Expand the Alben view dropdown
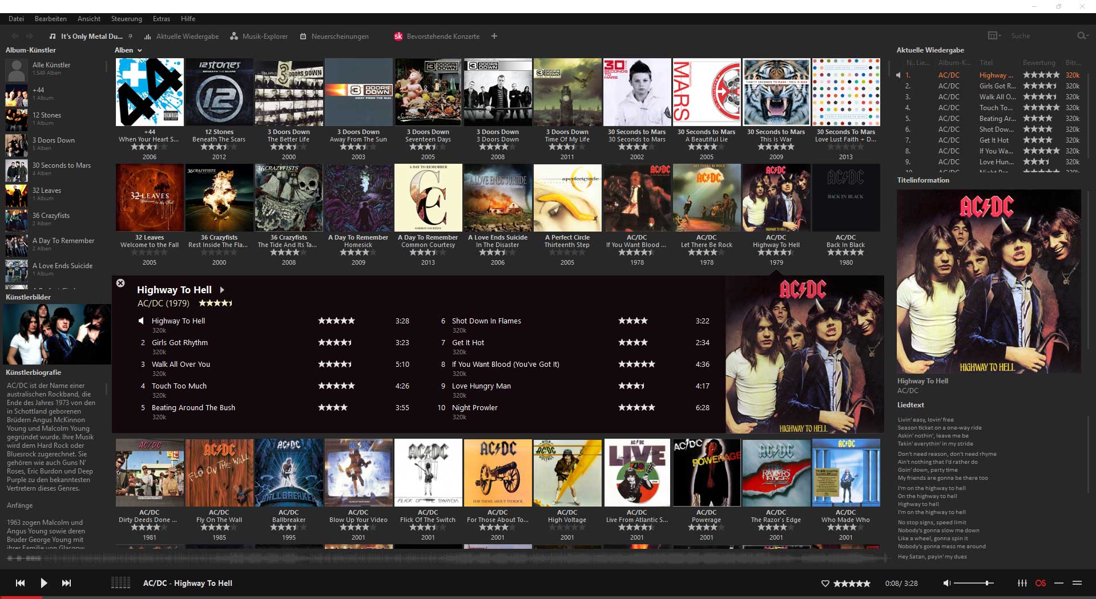This screenshot has height=599, width=1096. (x=128, y=50)
